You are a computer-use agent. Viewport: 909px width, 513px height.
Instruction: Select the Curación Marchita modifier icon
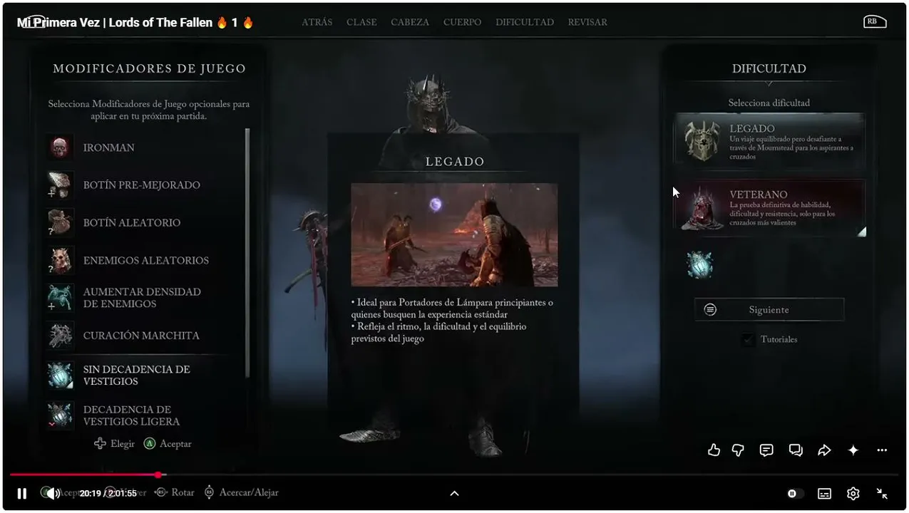pyautogui.click(x=61, y=335)
